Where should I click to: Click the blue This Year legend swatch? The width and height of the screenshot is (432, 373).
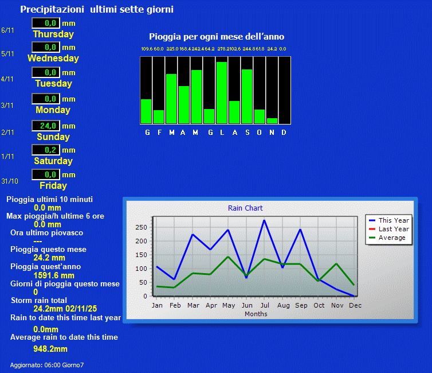(x=372, y=220)
